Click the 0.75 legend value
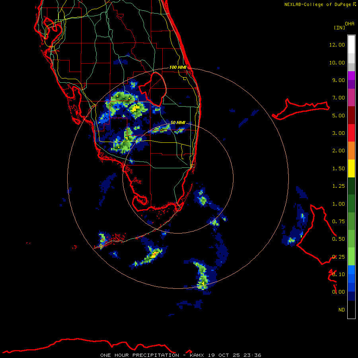The width and height of the screenshot is (358, 358). point(339,222)
